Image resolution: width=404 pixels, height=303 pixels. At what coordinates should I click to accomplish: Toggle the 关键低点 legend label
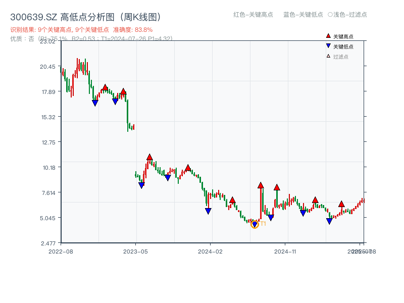pyautogui.click(x=343, y=46)
